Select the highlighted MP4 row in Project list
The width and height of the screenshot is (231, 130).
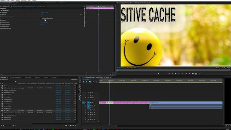(38, 110)
